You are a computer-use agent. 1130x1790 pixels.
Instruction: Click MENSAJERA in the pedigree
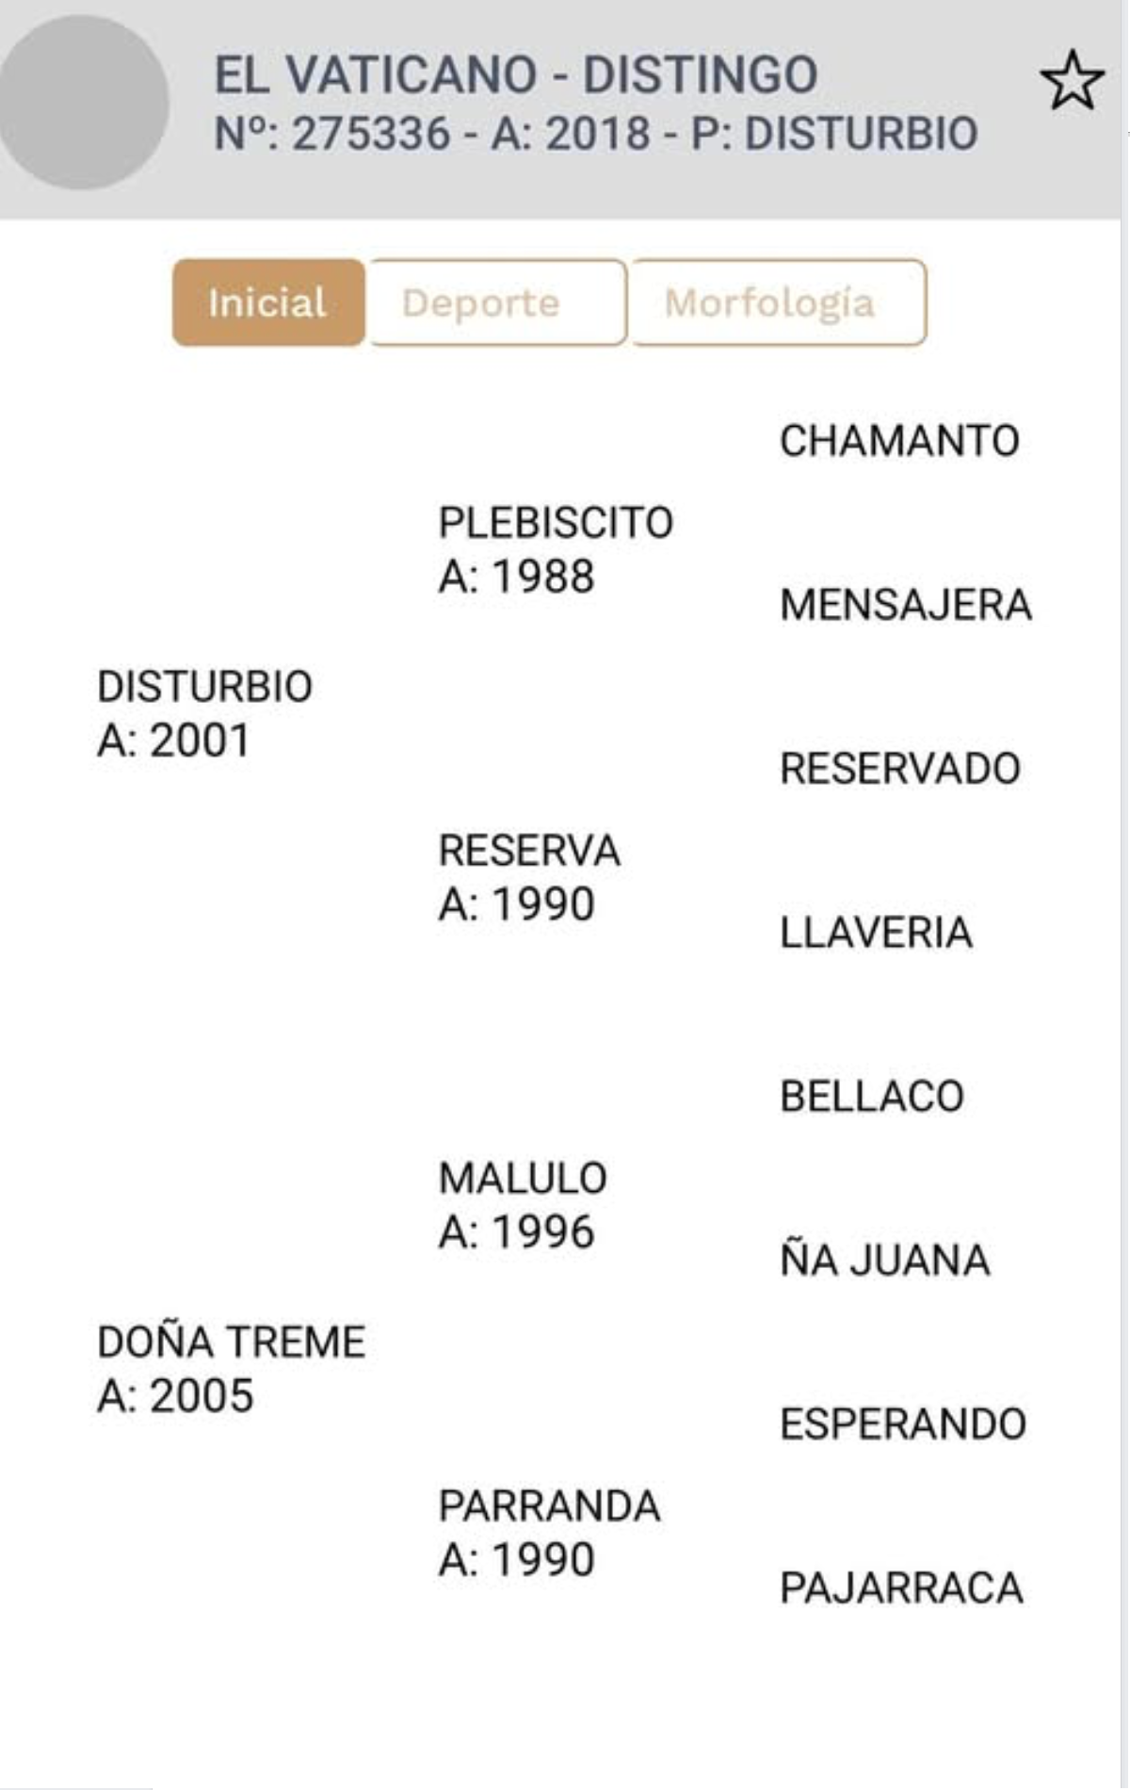906,606
